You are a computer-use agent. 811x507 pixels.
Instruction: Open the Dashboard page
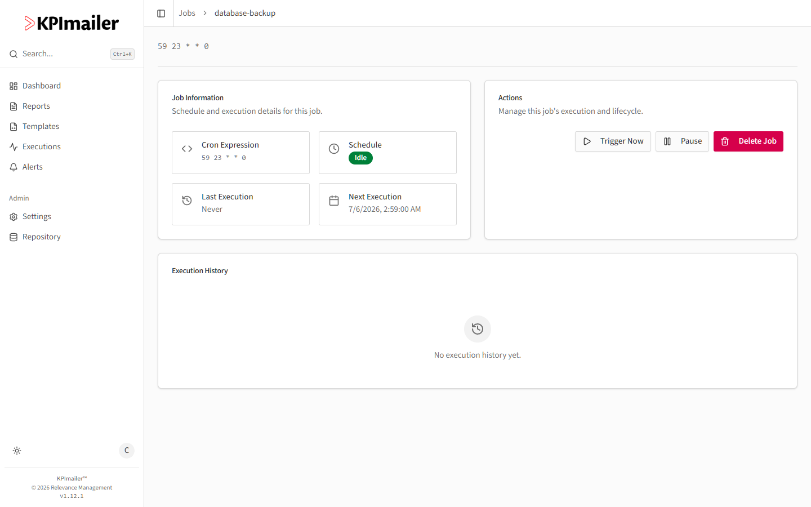coord(72,86)
